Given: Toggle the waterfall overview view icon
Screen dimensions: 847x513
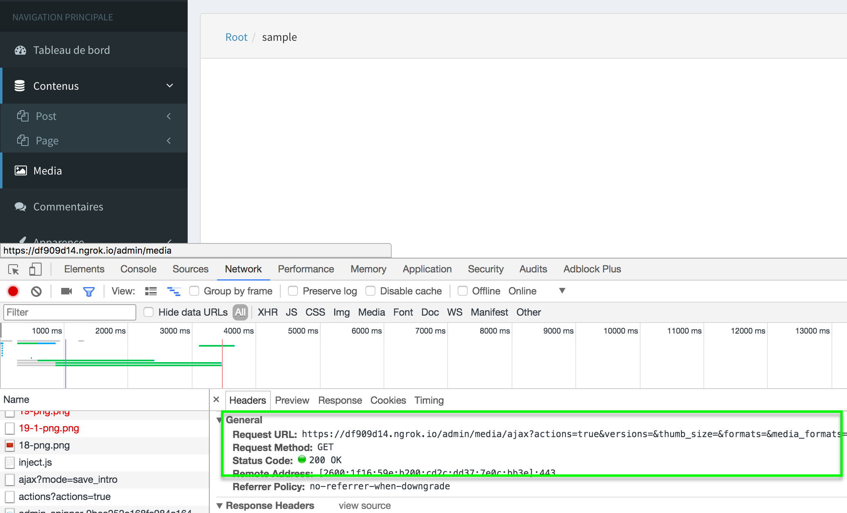Looking at the screenshot, I should coord(174,291).
